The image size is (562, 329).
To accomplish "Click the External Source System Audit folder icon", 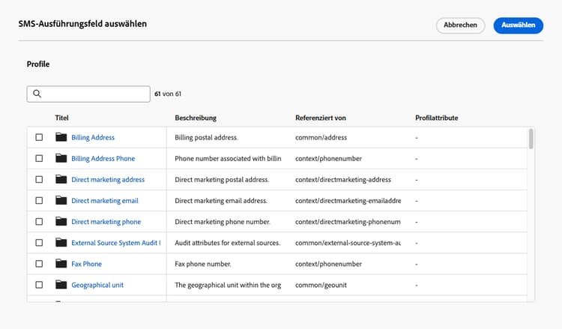I will 61,243.
